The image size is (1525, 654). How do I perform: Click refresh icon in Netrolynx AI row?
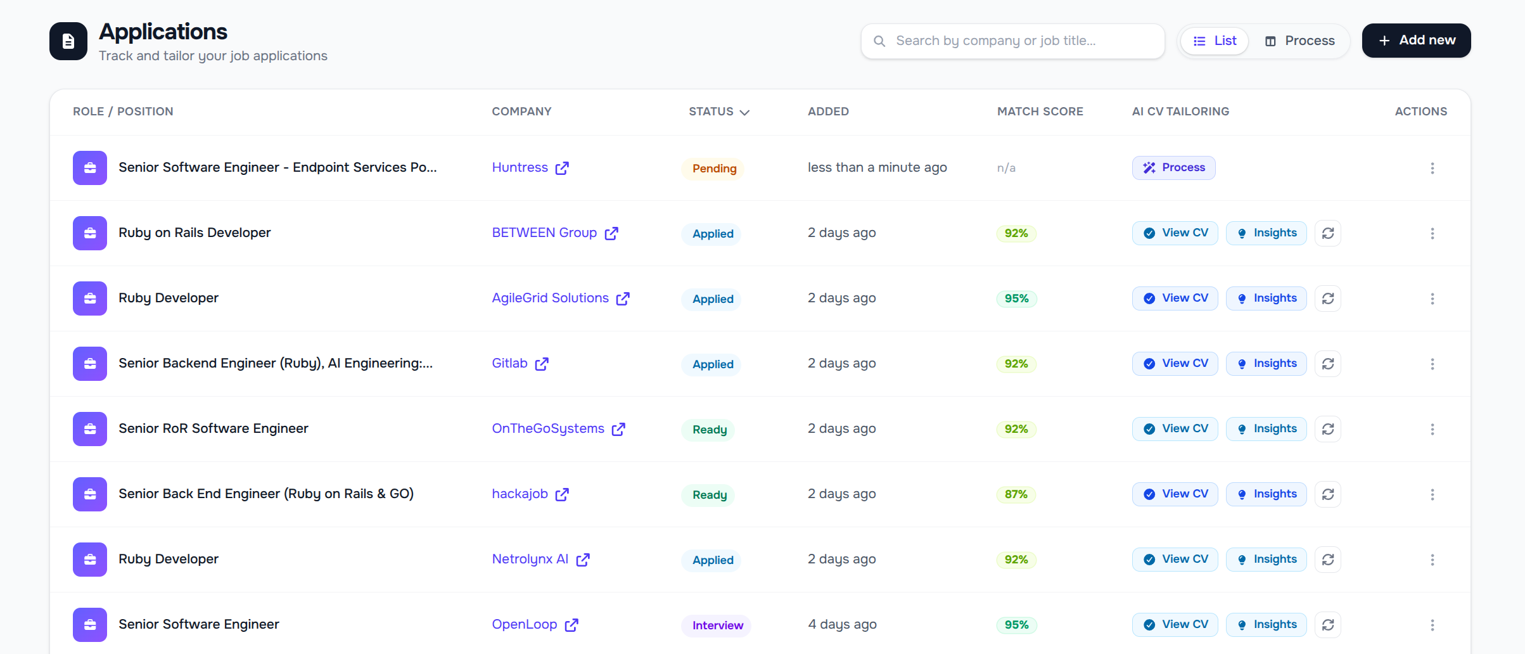(x=1328, y=560)
